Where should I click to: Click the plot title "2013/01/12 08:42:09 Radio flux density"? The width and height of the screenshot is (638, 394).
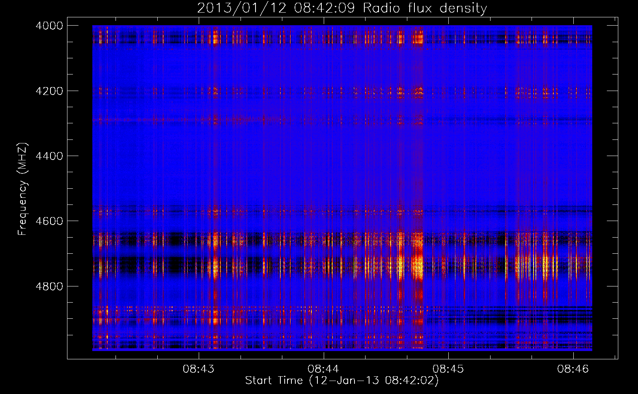click(x=342, y=8)
